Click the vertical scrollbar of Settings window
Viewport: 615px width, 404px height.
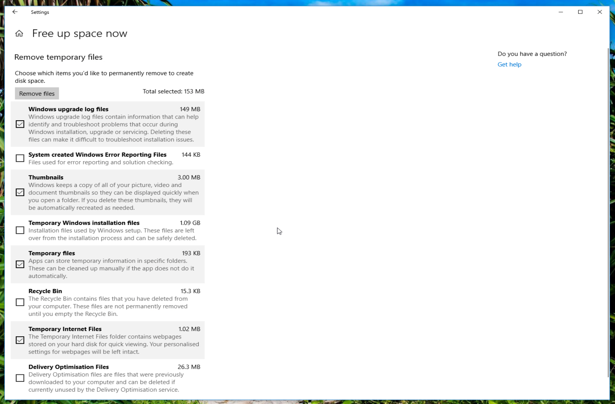click(x=608, y=212)
